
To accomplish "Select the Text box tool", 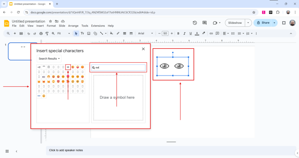I will (x=82, y=33).
